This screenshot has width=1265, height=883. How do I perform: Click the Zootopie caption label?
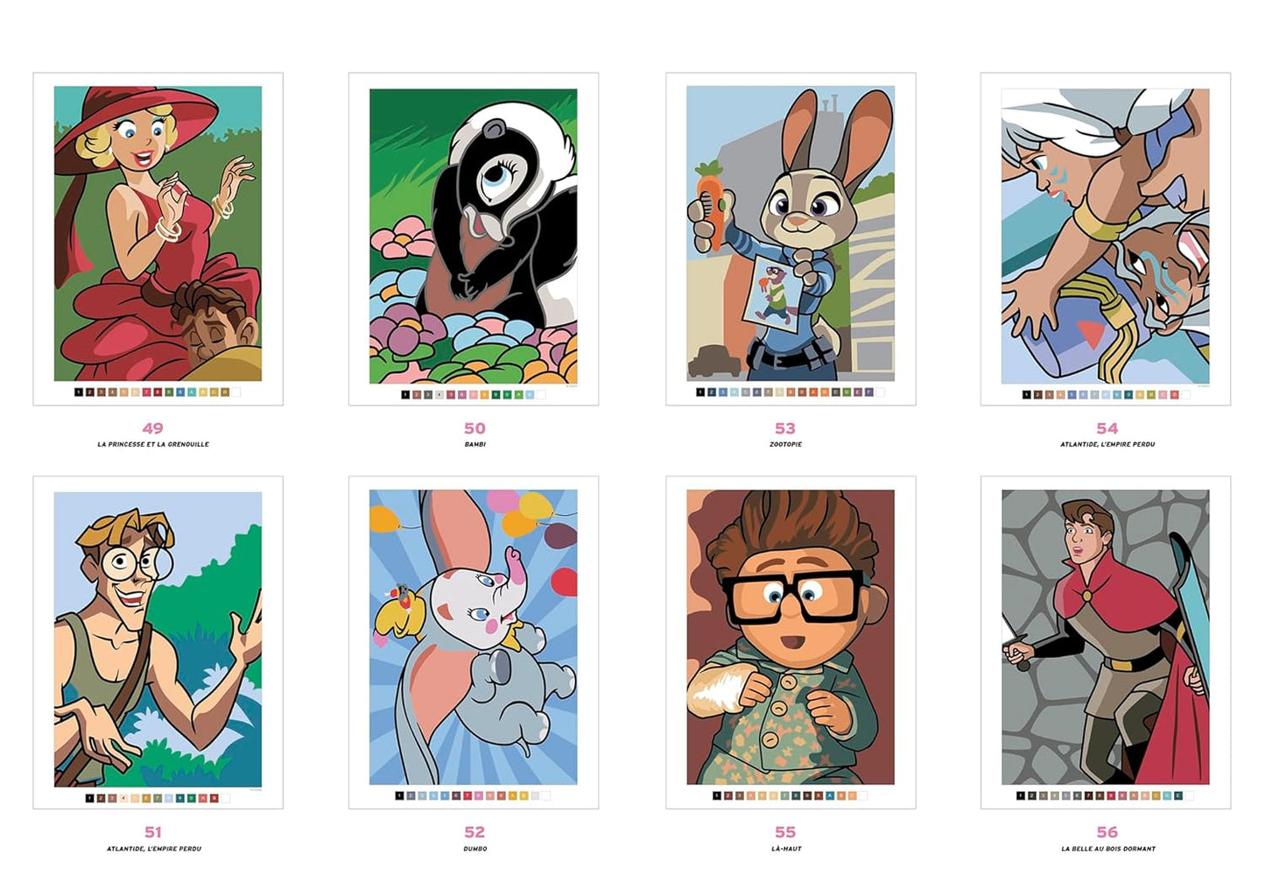(786, 444)
